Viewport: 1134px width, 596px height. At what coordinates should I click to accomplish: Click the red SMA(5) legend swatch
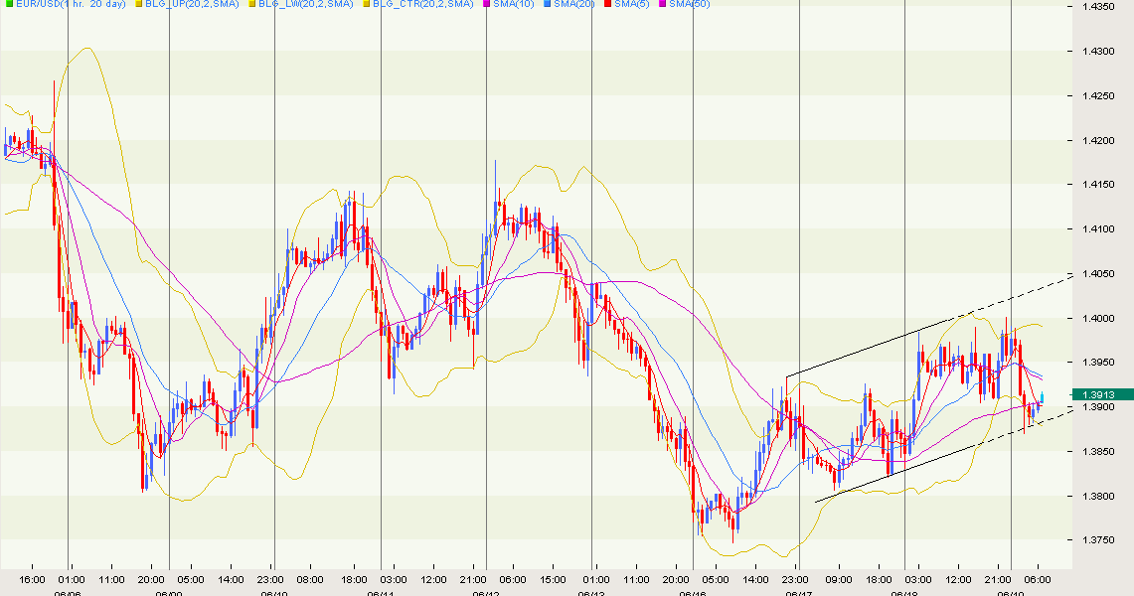[608, 4]
